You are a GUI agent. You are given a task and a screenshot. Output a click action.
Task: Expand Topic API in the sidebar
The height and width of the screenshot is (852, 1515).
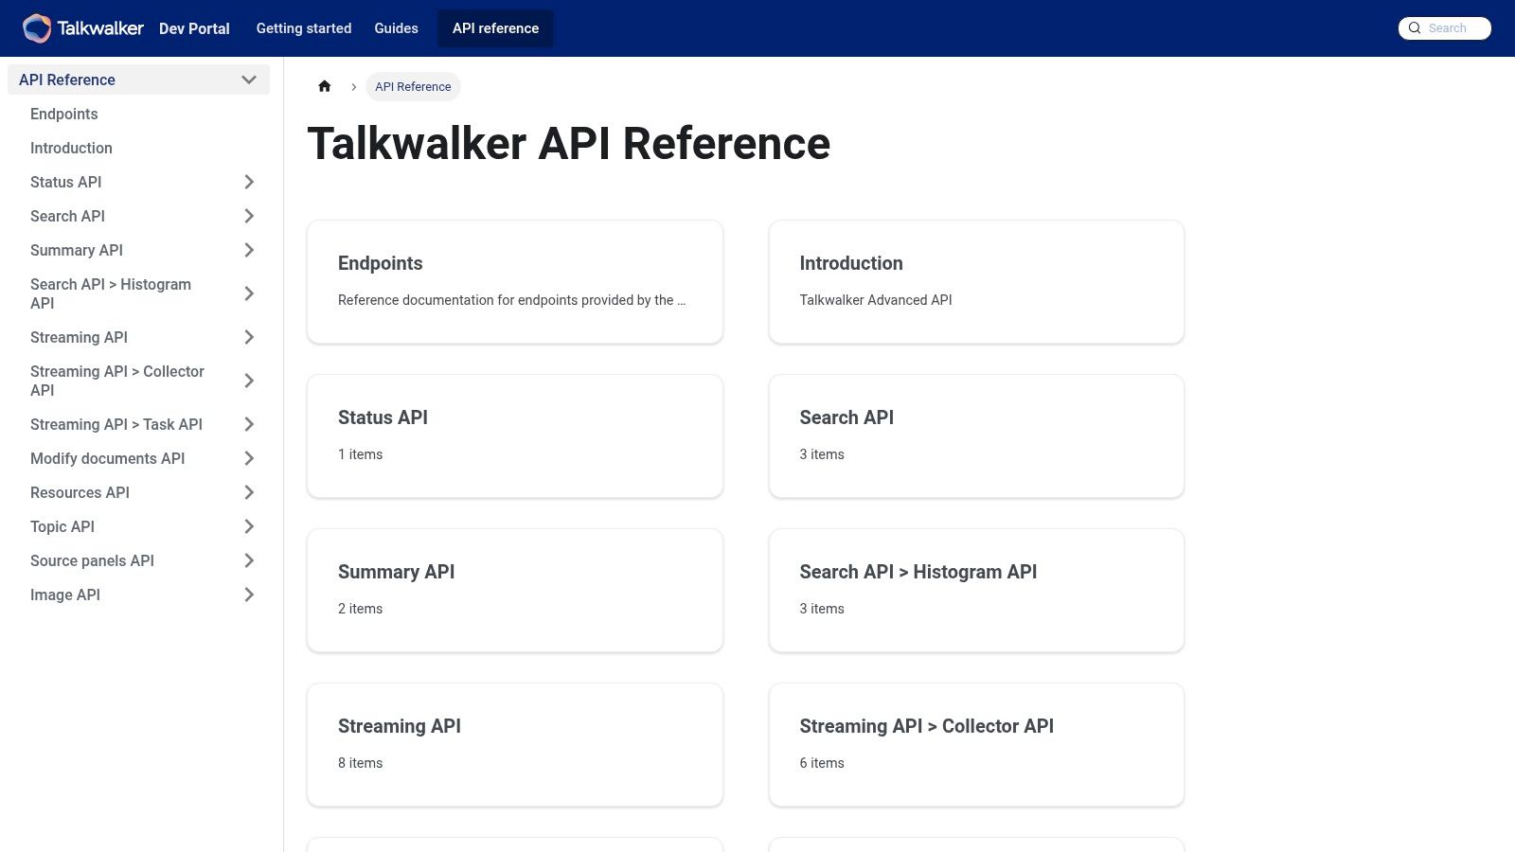(x=249, y=526)
